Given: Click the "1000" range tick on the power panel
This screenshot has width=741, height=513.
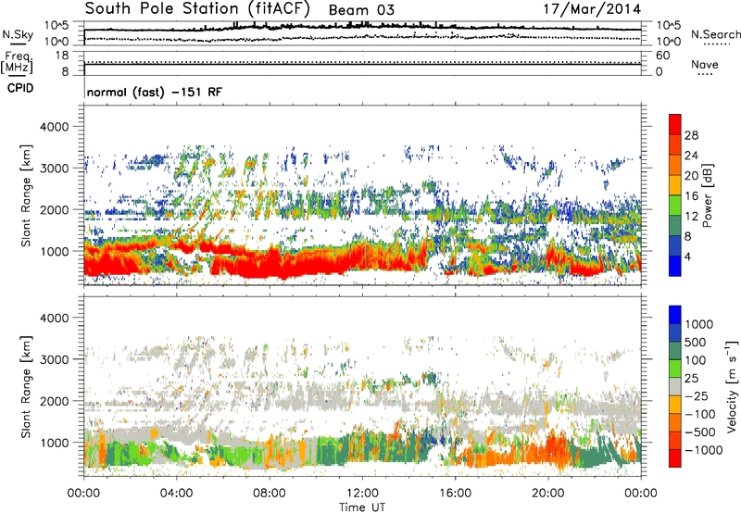Looking at the screenshot, I should pos(54,251).
